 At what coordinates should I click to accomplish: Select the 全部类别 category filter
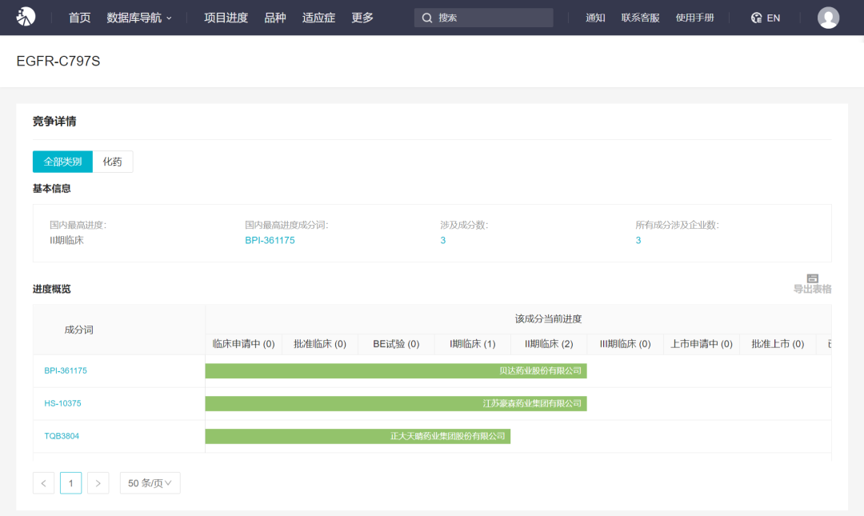point(62,162)
